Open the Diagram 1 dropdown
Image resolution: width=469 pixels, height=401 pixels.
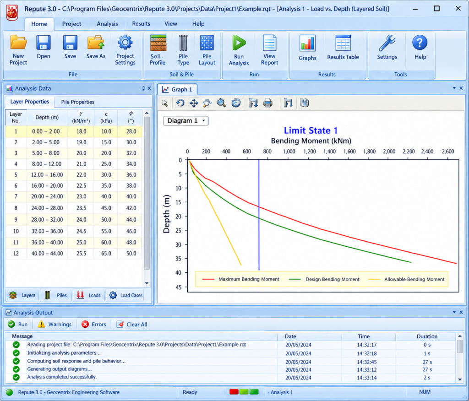[186, 121]
